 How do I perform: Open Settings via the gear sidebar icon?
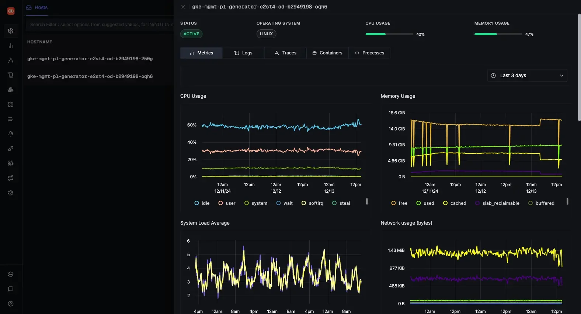coord(11,193)
